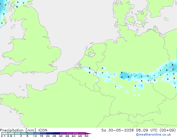Click the legend value '10'
Image resolution: width=177 pixels, height=137 pixels.
[35, 136]
